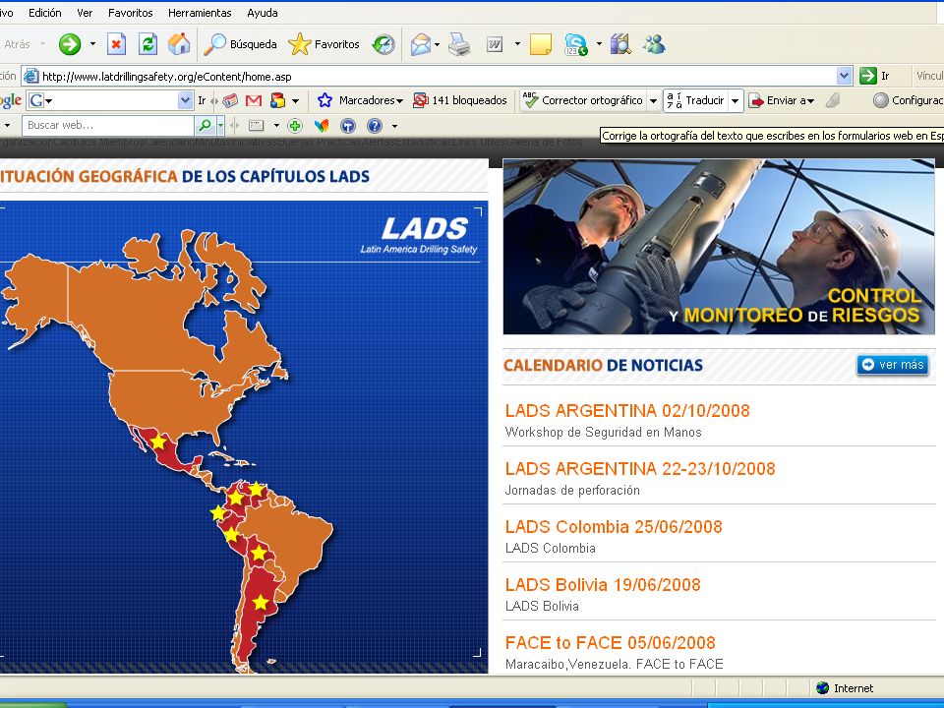944x708 pixels.
Task: Open LADS Colombia 25/06/2008 news link
Action: tap(614, 526)
